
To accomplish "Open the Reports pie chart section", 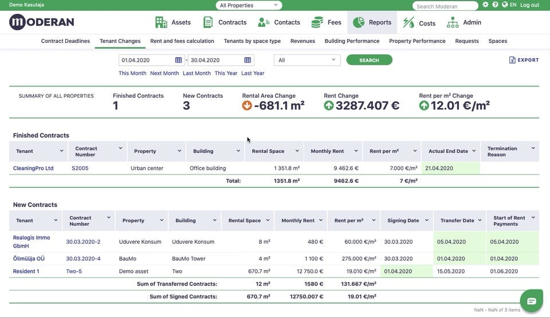I will tap(372, 22).
